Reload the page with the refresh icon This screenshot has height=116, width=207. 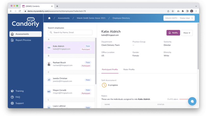[x=20, y=11]
